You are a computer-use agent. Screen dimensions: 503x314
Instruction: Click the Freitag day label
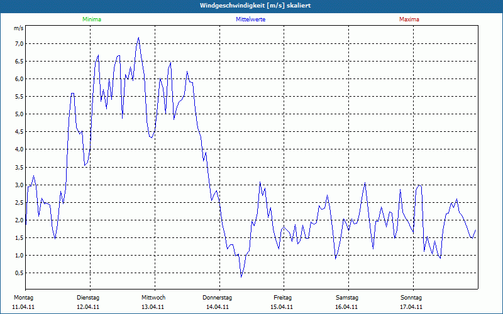[282, 298]
